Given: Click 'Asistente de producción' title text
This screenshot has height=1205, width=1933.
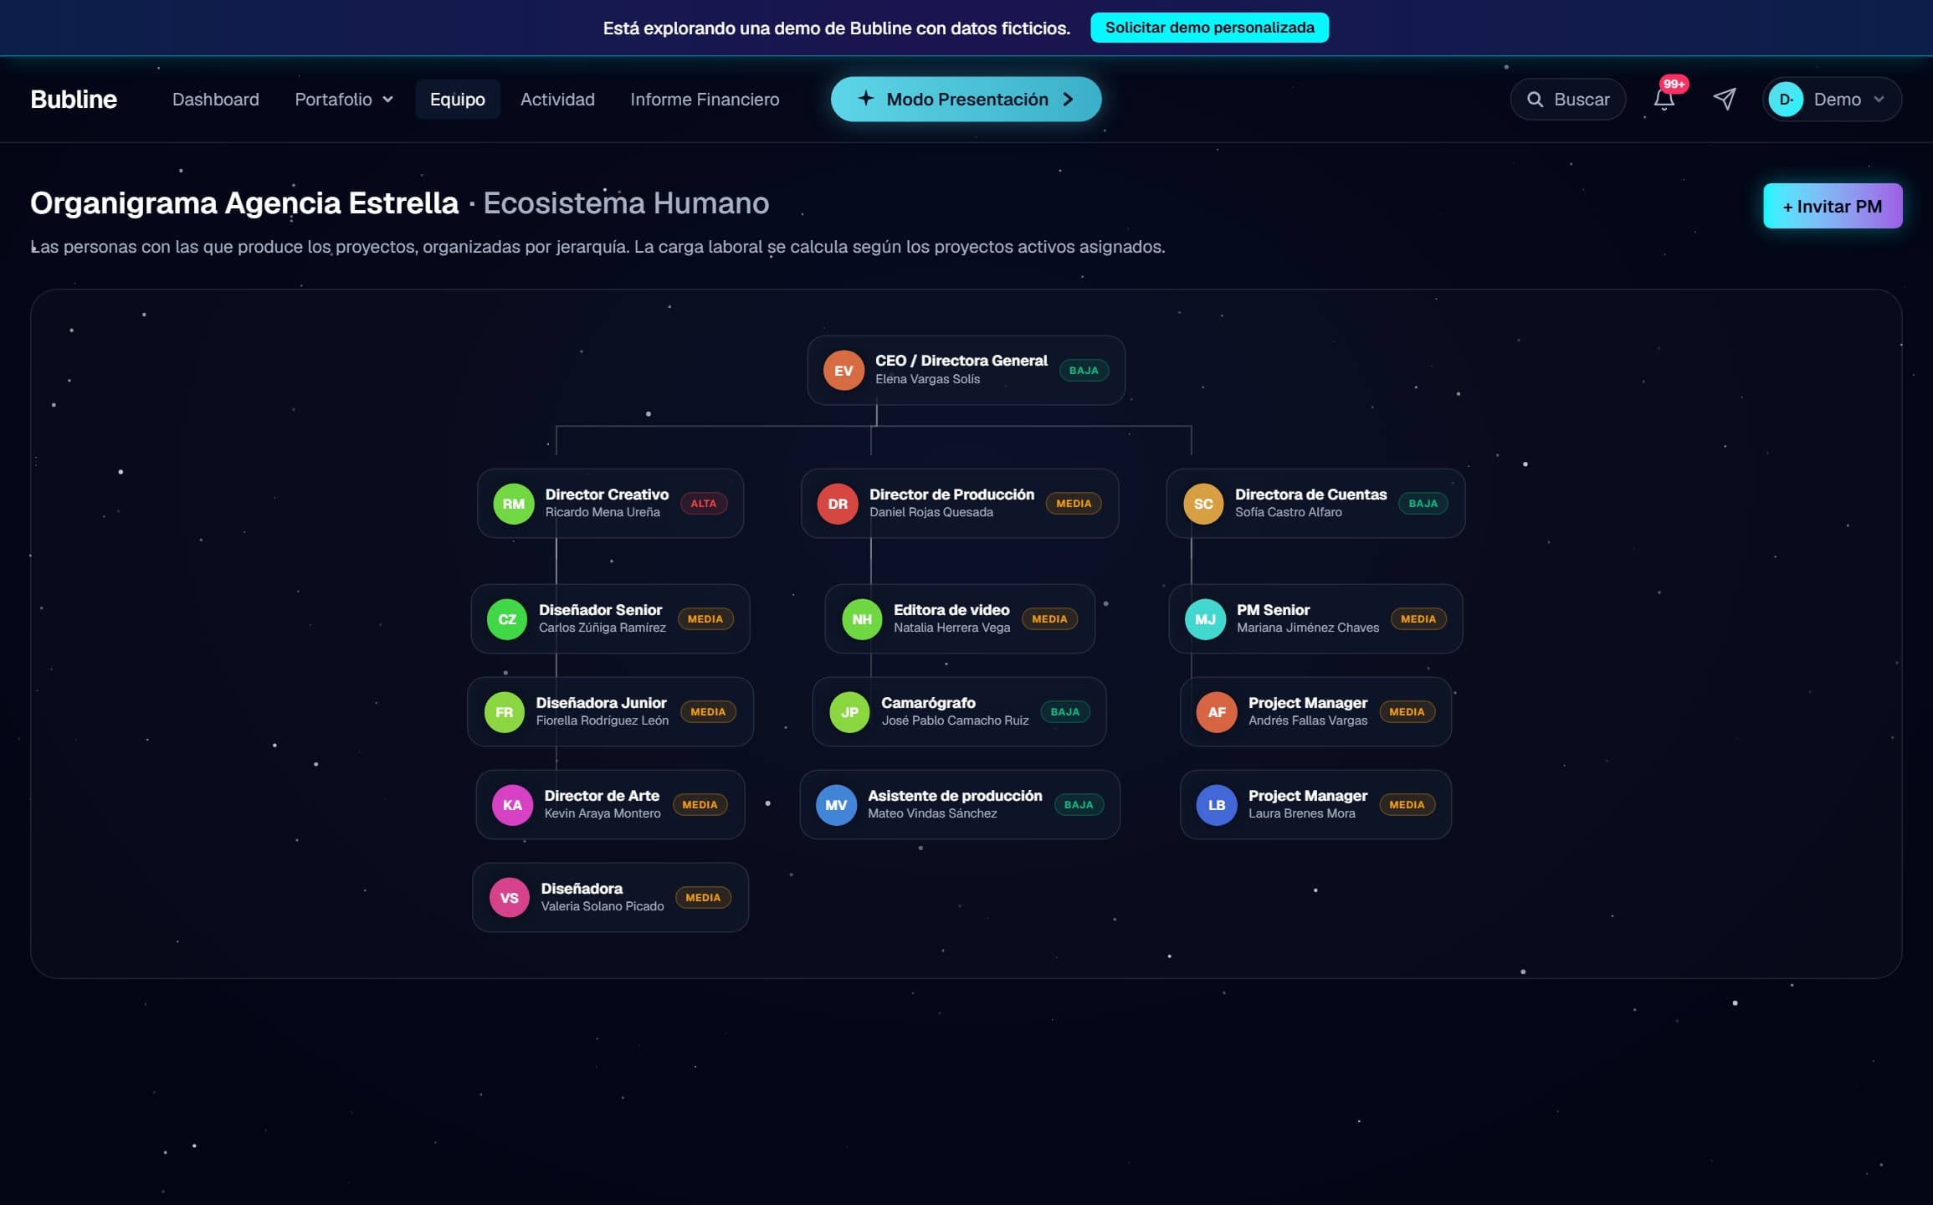Looking at the screenshot, I should tap(955, 796).
